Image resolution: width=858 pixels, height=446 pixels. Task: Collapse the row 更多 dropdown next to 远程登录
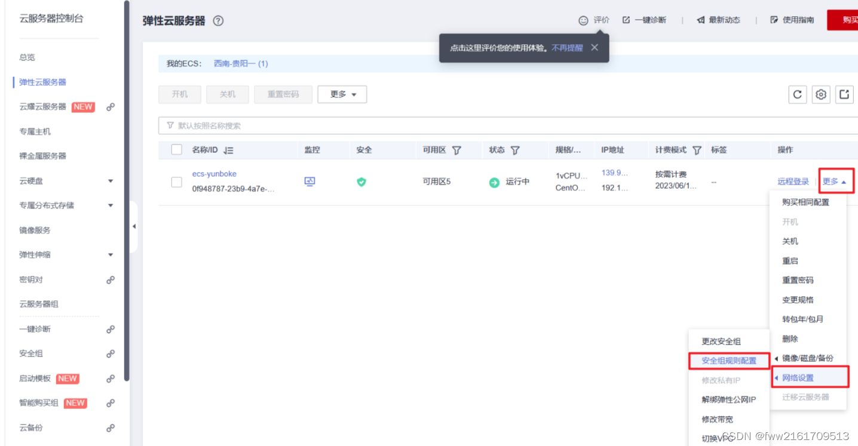point(835,182)
